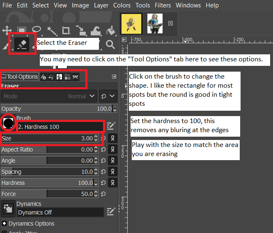Click the Aspect Ratio stepper arrows
This screenshot has width=273, height=233.
96,149
